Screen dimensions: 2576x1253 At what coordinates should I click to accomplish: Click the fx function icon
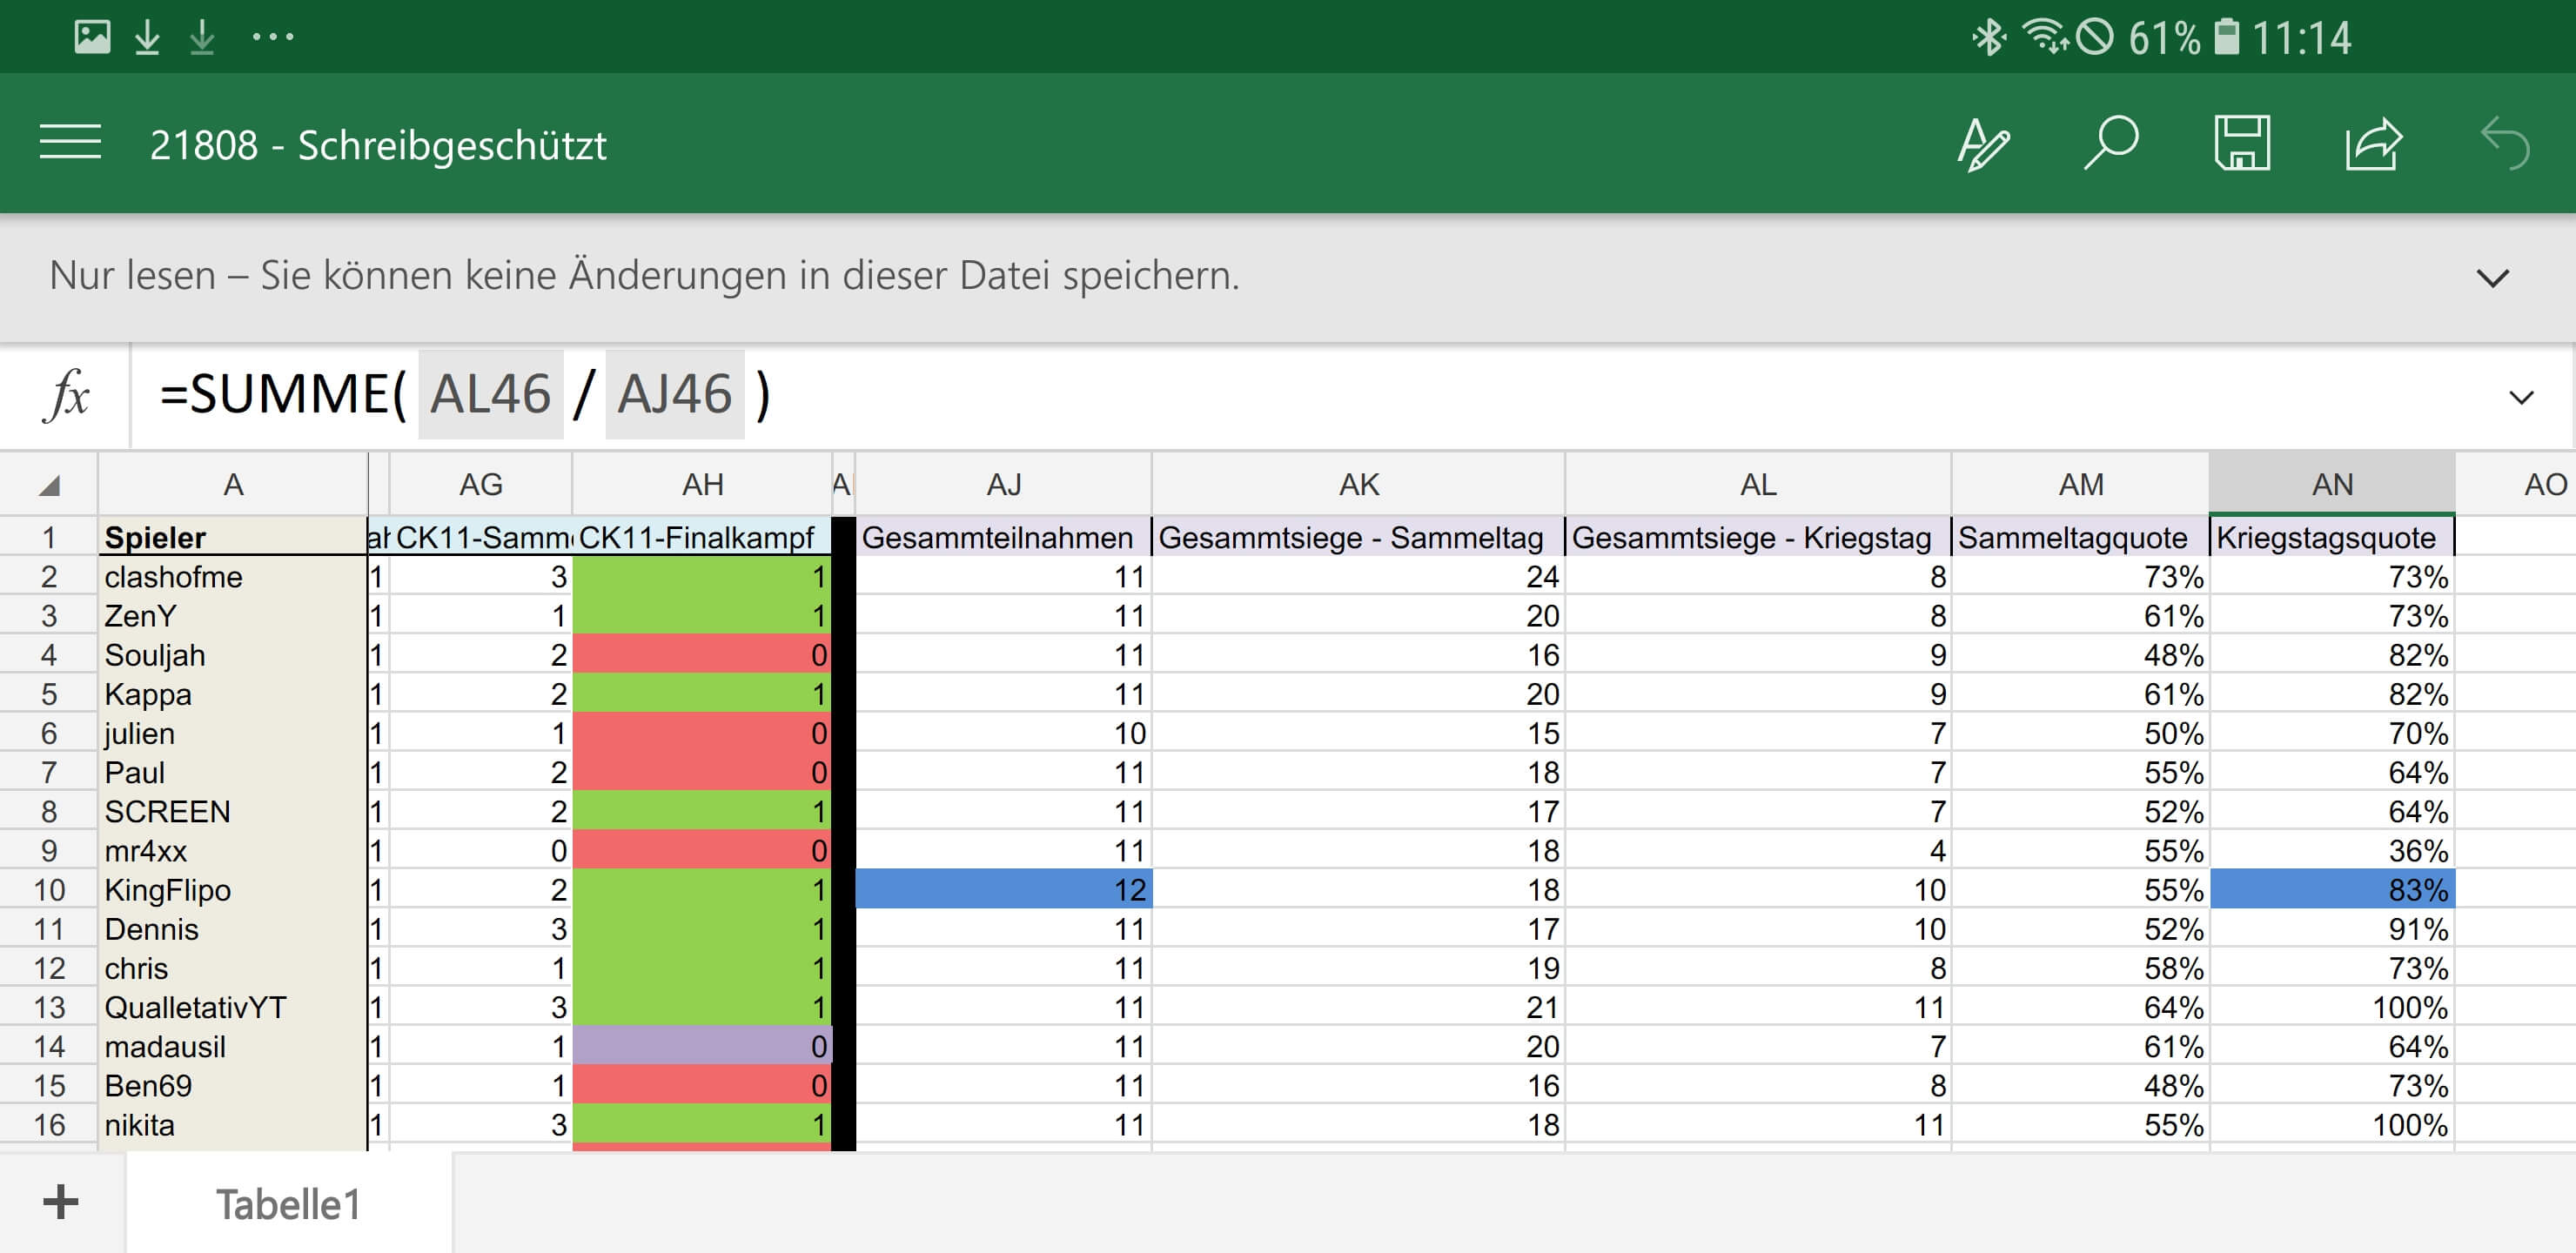[67, 395]
